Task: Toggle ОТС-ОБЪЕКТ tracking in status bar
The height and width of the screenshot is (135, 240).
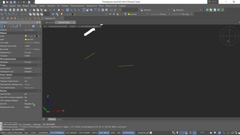Action: click(x=71, y=133)
